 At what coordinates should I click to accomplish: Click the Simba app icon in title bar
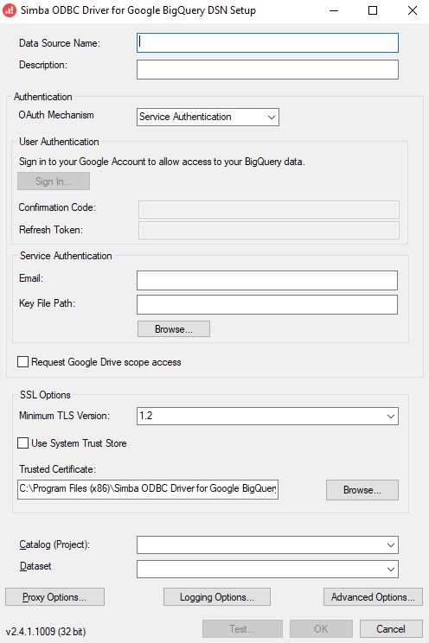(9, 10)
